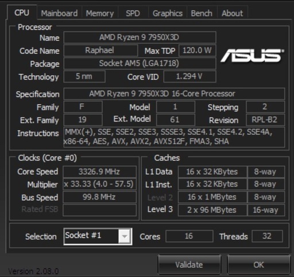Click the 99.8 MHz bus speed value
Image resolution: width=294 pixels, height=277 pixels.
pyautogui.click(x=99, y=197)
